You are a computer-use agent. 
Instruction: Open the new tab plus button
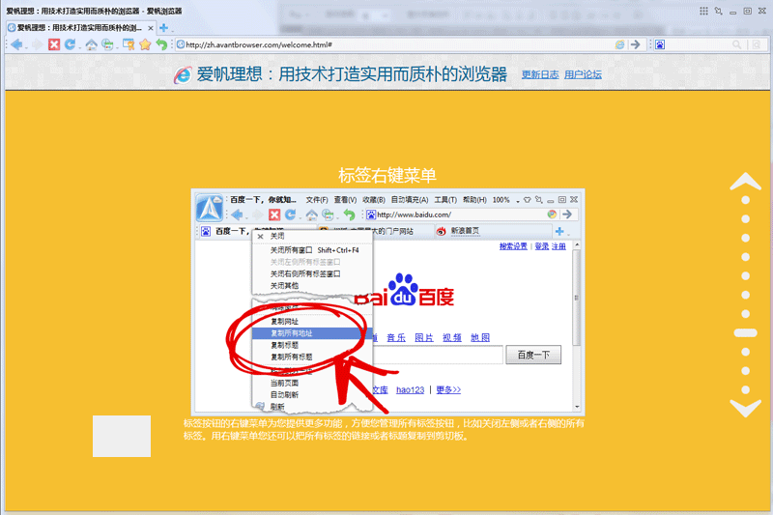pos(164,28)
